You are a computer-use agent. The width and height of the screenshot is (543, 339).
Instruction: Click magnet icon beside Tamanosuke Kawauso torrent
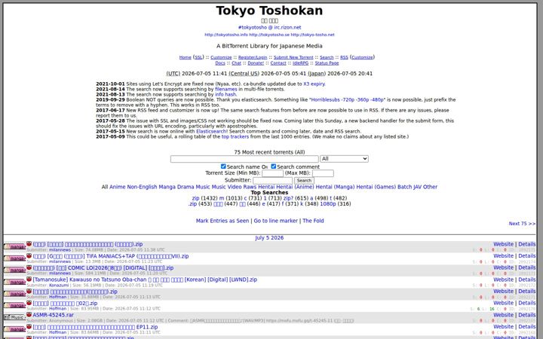tap(29, 279)
